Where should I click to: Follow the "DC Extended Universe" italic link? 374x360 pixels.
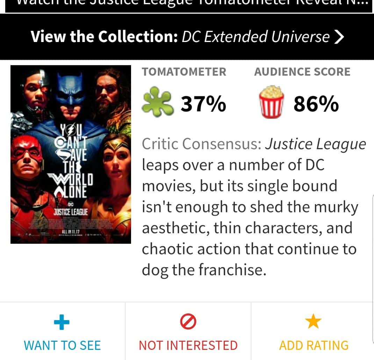click(x=256, y=37)
